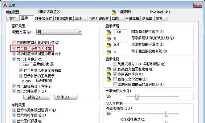This screenshot has height=123, width=205.
Task: Toggle 显示文件选项卡 checkbox
Action: [x=14, y=91]
